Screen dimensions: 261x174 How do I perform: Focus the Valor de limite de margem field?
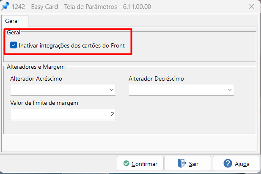click(63, 115)
